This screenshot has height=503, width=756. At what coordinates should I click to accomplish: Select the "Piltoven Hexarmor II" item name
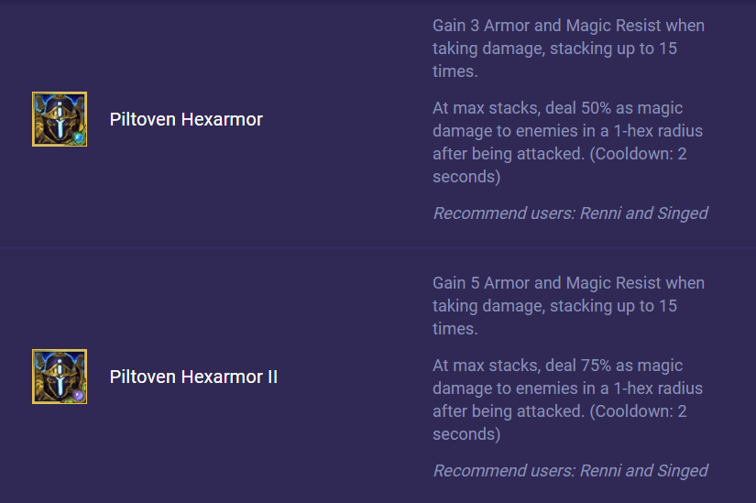(193, 377)
